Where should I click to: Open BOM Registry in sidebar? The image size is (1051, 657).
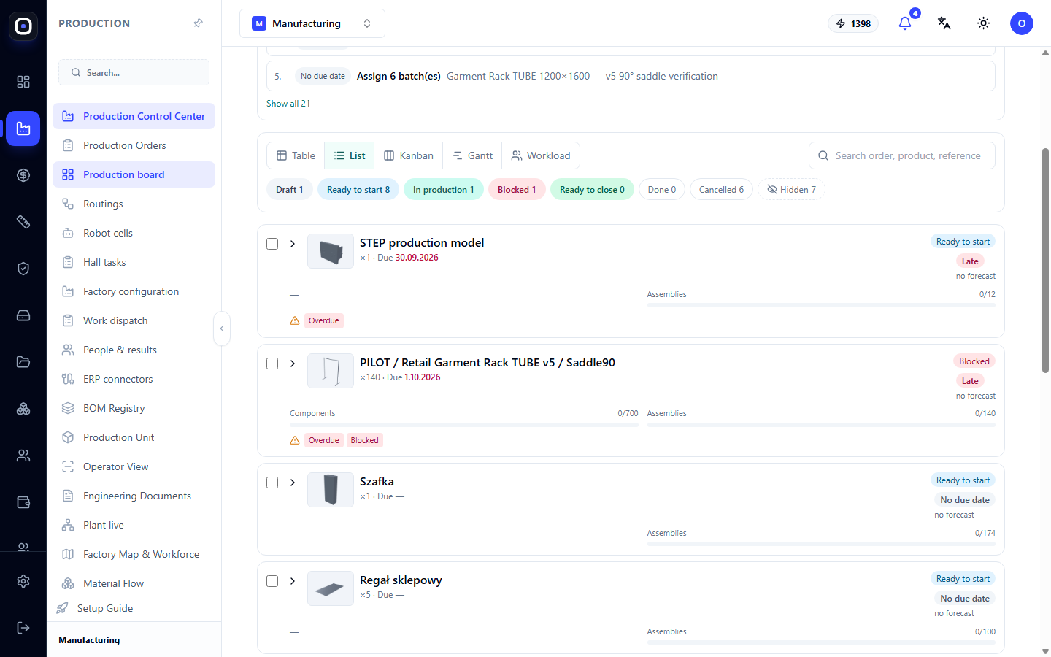click(134, 408)
